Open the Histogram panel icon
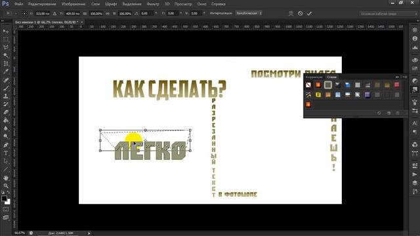The width and height of the screenshot is (420, 236). click(415, 48)
